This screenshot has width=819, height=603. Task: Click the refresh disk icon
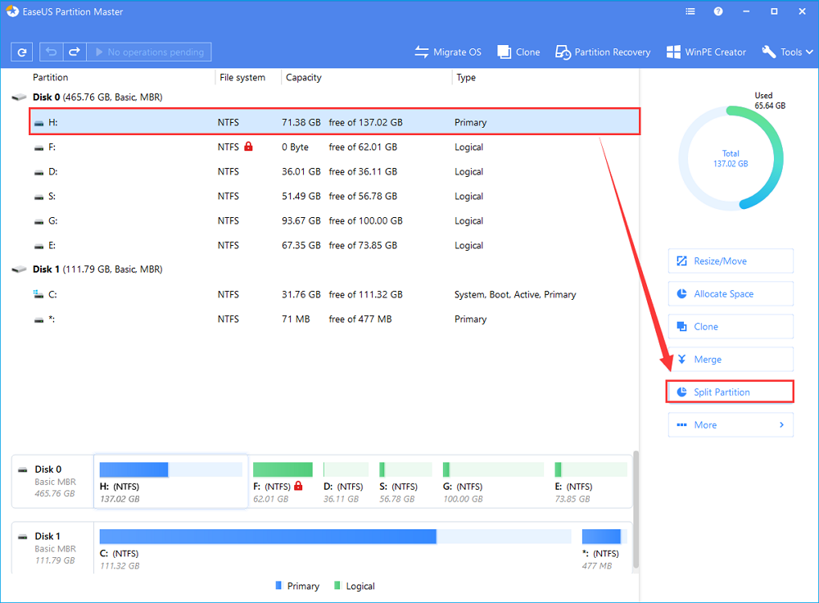pos(22,52)
